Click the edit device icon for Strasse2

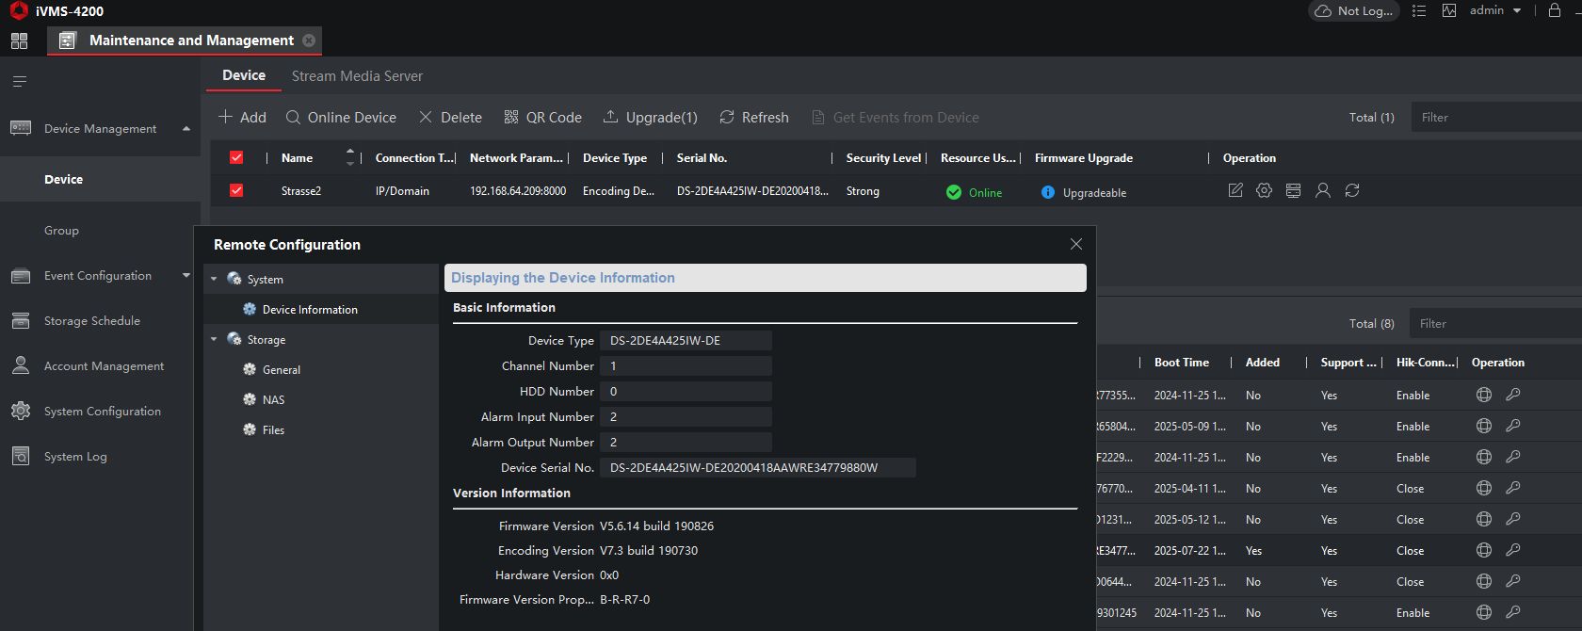pyautogui.click(x=1235, y=190)
